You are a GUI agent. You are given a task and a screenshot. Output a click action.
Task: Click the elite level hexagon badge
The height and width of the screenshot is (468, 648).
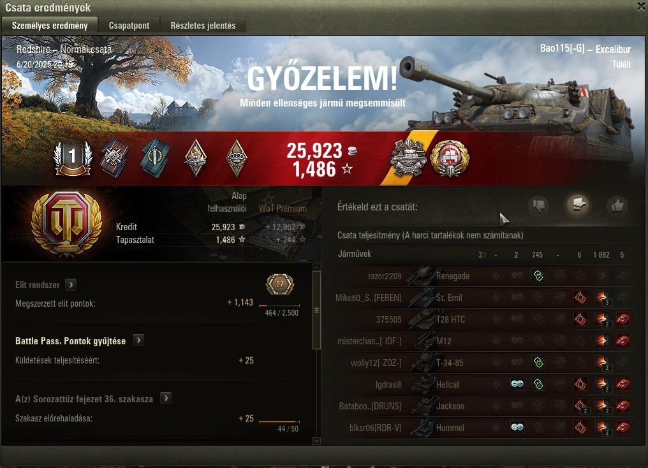tap(280, 284)
